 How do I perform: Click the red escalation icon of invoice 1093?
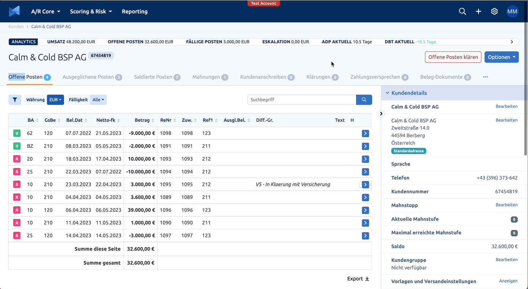[x=17, y=159]
